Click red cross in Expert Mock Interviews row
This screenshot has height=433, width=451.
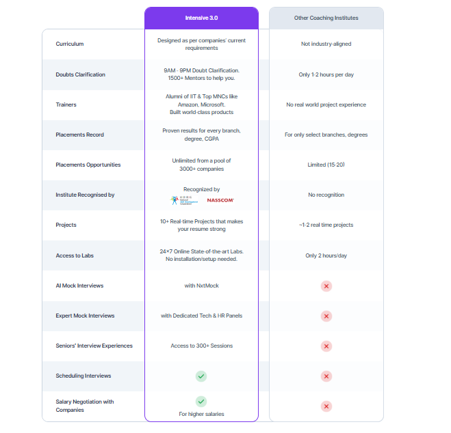[326, 316]
